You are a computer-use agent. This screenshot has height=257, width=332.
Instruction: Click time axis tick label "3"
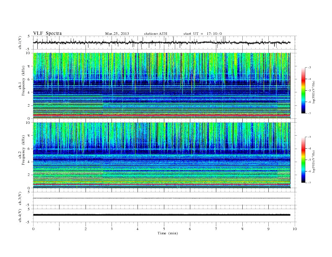pyautogui.click(x=112, y=229)
